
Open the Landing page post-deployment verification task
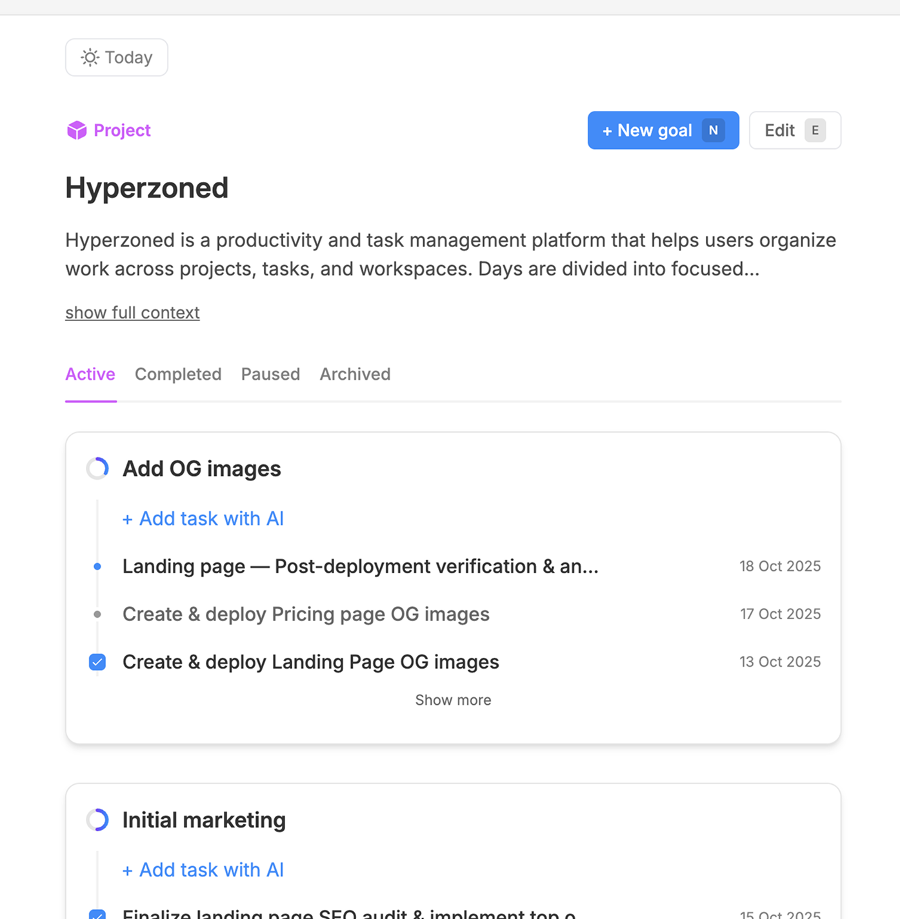point(360,566)
